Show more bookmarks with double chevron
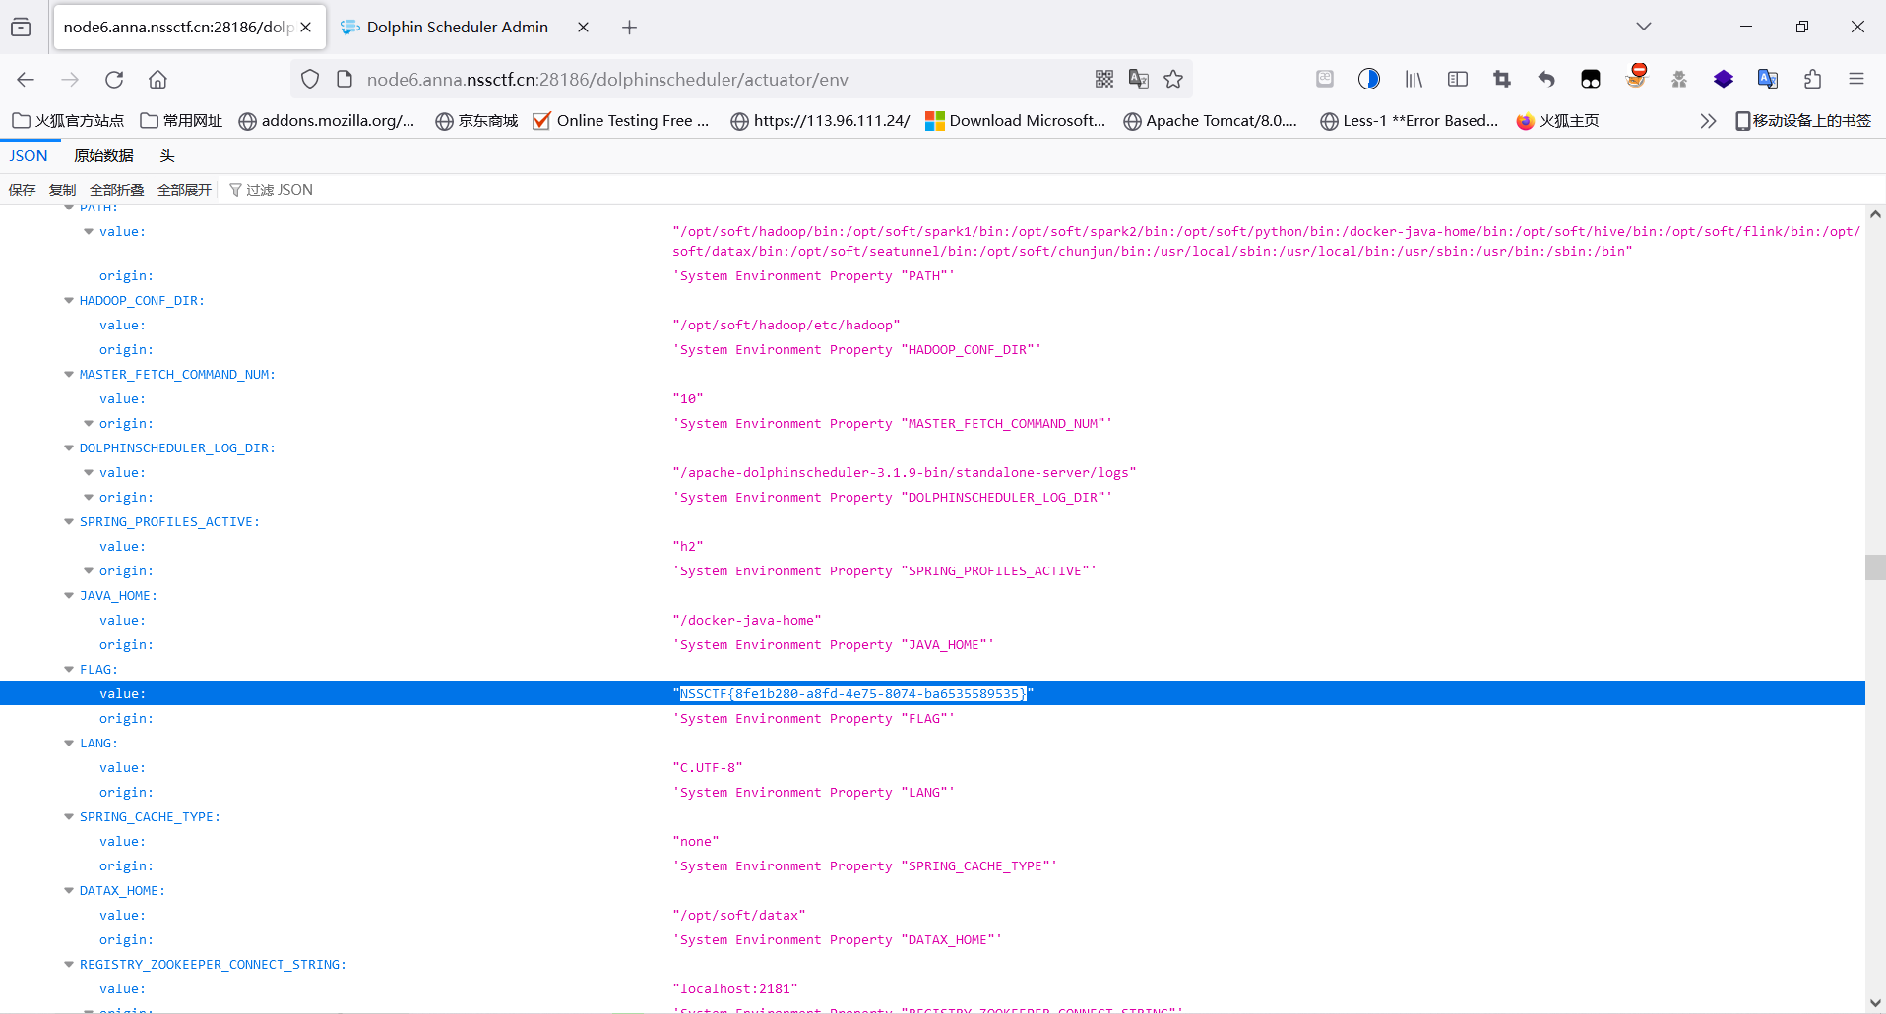 click(x=1708, y=121)
